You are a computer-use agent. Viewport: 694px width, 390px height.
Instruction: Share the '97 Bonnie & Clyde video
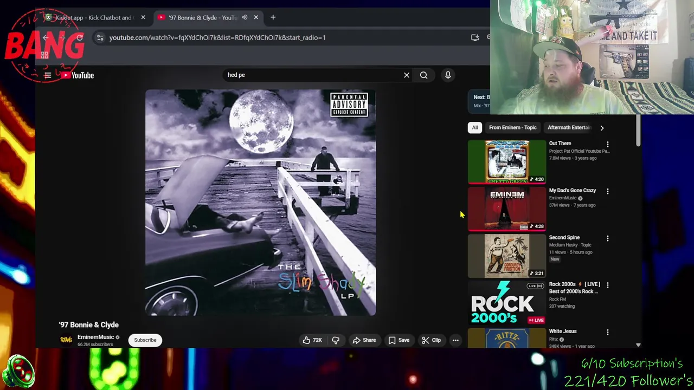tap(364, 340)
